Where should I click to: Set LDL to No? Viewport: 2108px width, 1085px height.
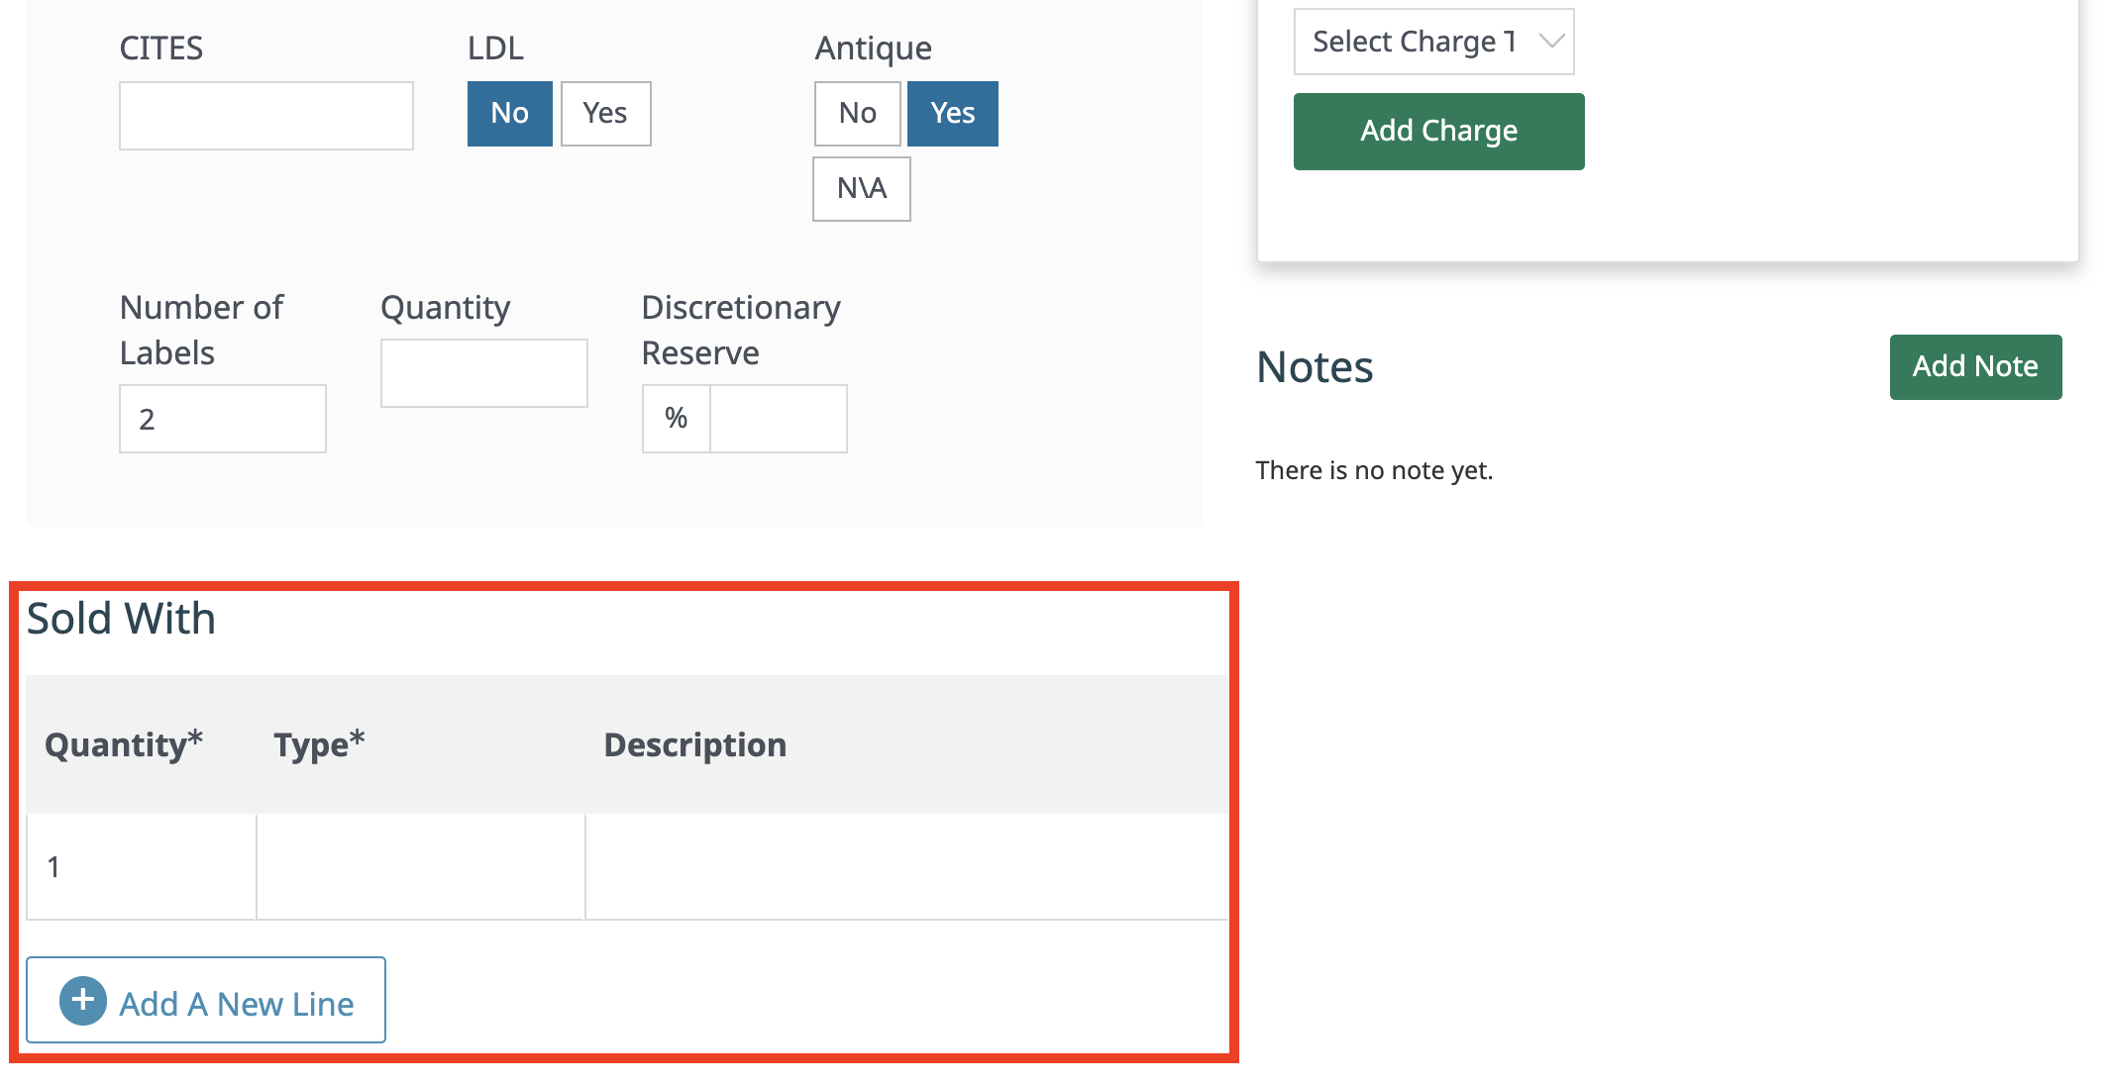510,114
